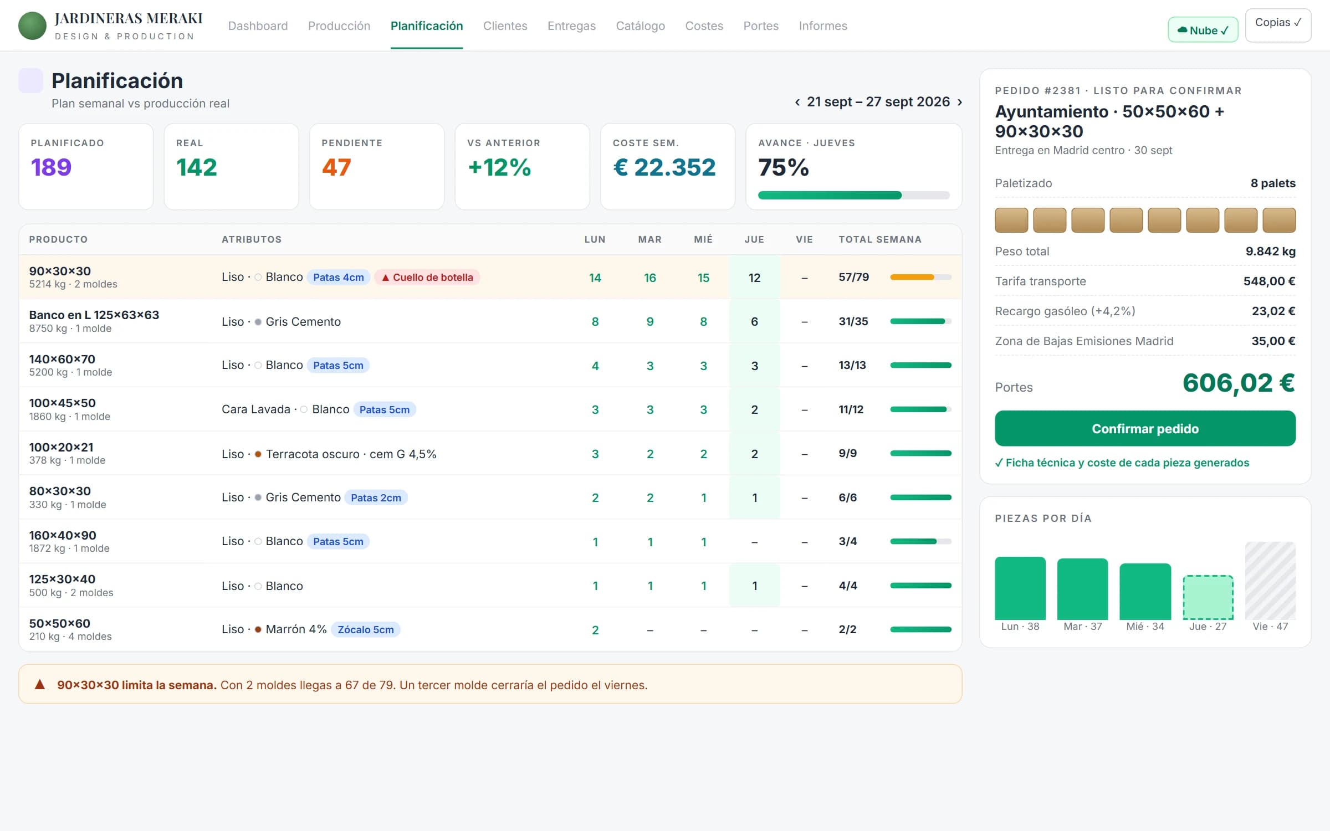Go to next week arrow
1330x831 pixels.
960,102
